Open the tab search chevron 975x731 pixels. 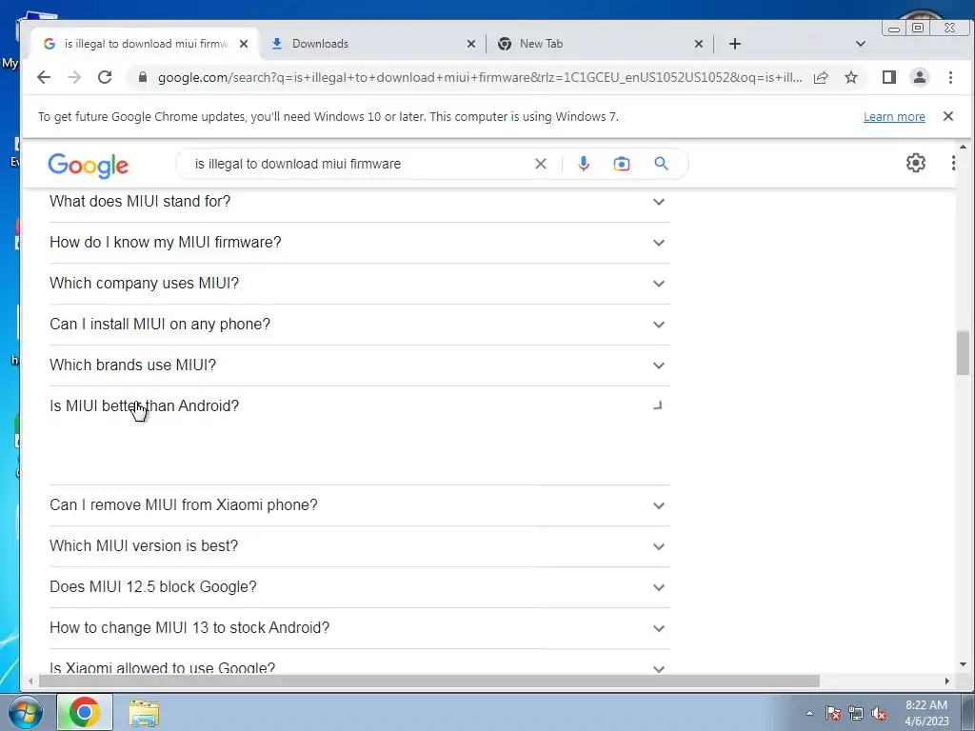pos(861,44)
